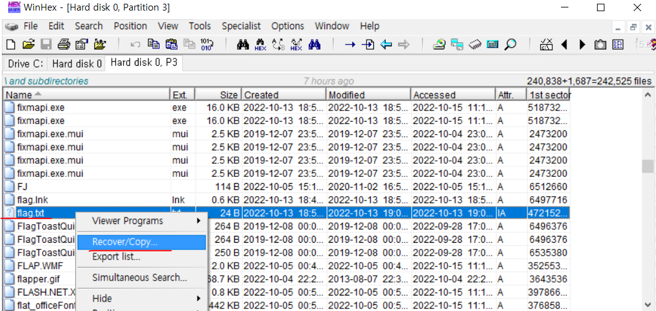Viewport: 656px width, 311px height.
Task: Click the Open Folder toolbar icon
Action: click(x=99, y=44)
